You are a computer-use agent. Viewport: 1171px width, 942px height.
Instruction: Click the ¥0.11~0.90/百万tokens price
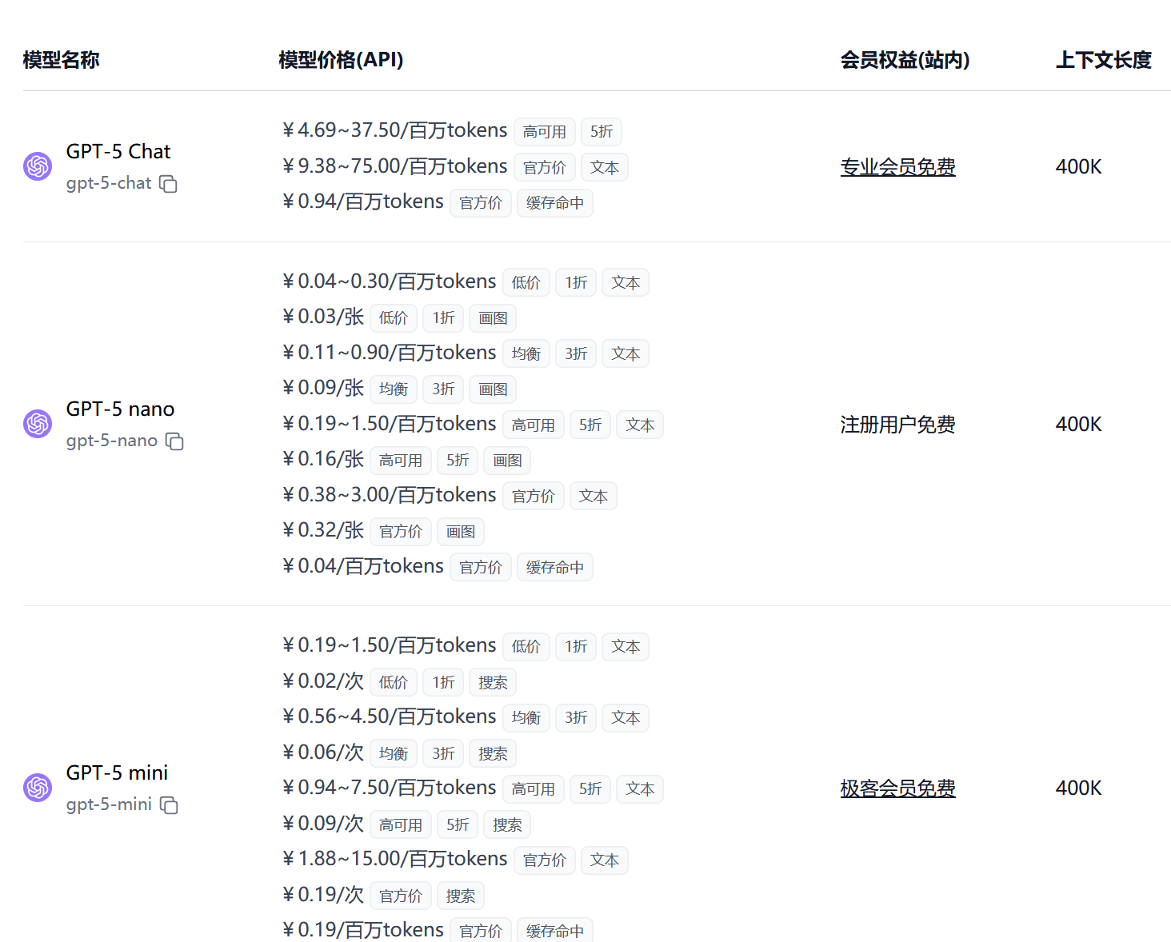[x=389, y=353]
